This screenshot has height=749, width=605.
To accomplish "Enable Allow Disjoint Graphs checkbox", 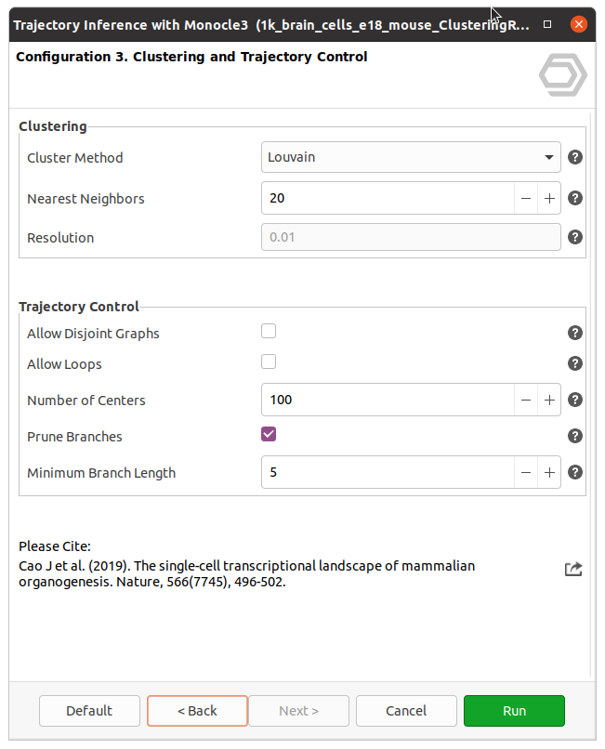I will [269, 331].
